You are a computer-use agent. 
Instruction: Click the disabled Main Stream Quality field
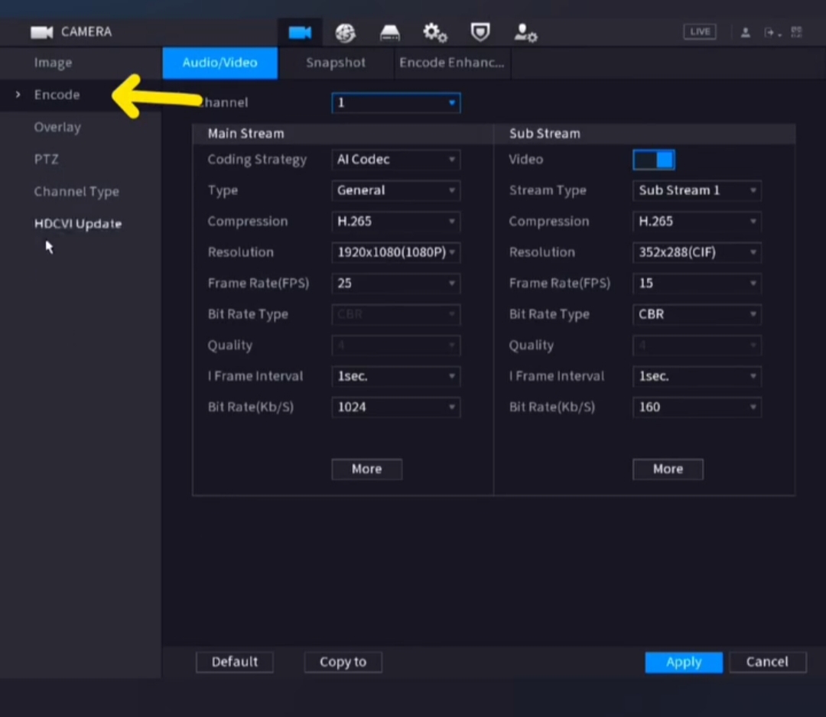(396, 346)
